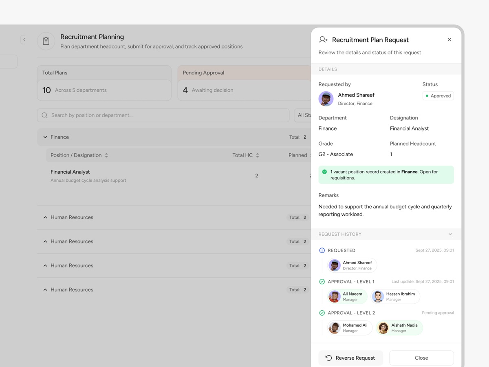Click the add-user icon beside Recruitment Plan Request
The image size is (489, 367).
click(323, 40)
